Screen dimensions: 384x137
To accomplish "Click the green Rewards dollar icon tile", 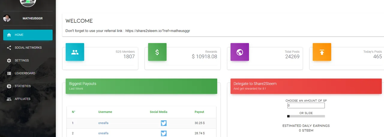I will [x=157, y=52].
